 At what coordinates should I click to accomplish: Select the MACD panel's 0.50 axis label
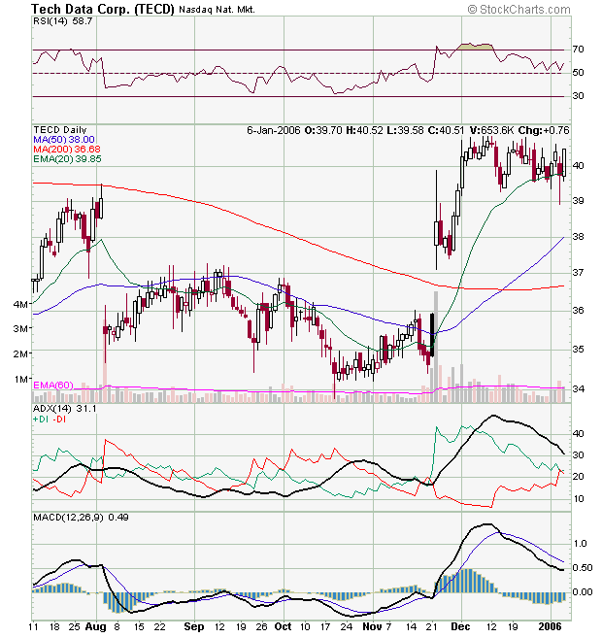pos(582,568)
